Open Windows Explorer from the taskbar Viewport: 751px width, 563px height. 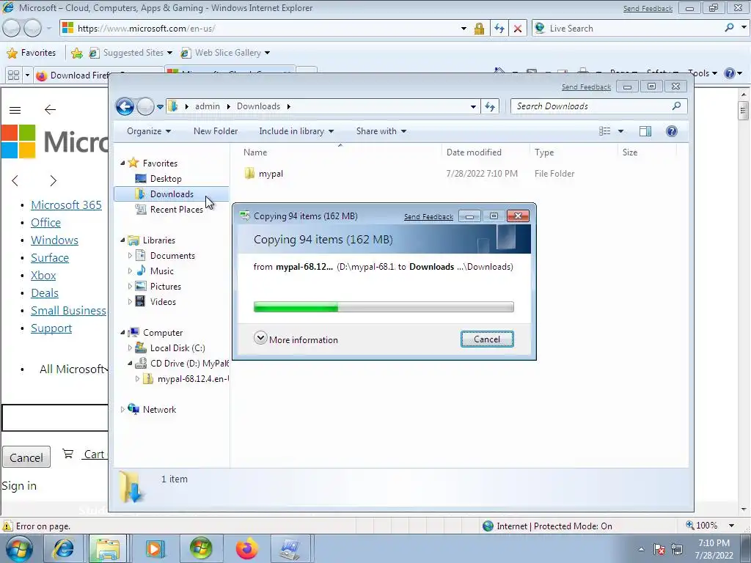tap(107, 548)
